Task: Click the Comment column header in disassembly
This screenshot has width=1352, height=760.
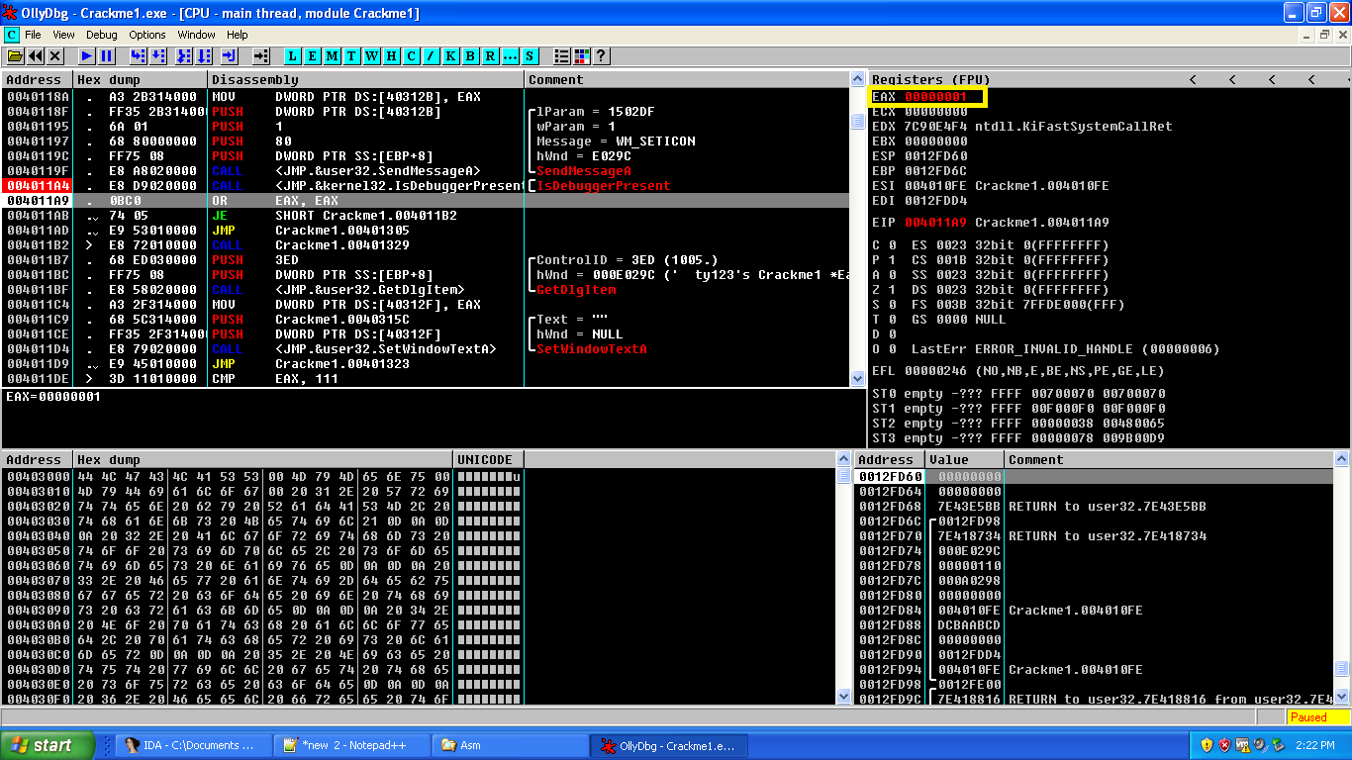Action: [687, 79]
